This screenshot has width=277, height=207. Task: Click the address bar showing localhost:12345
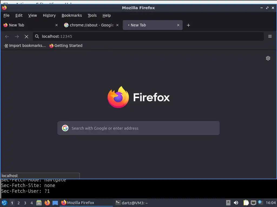[148, 36]
